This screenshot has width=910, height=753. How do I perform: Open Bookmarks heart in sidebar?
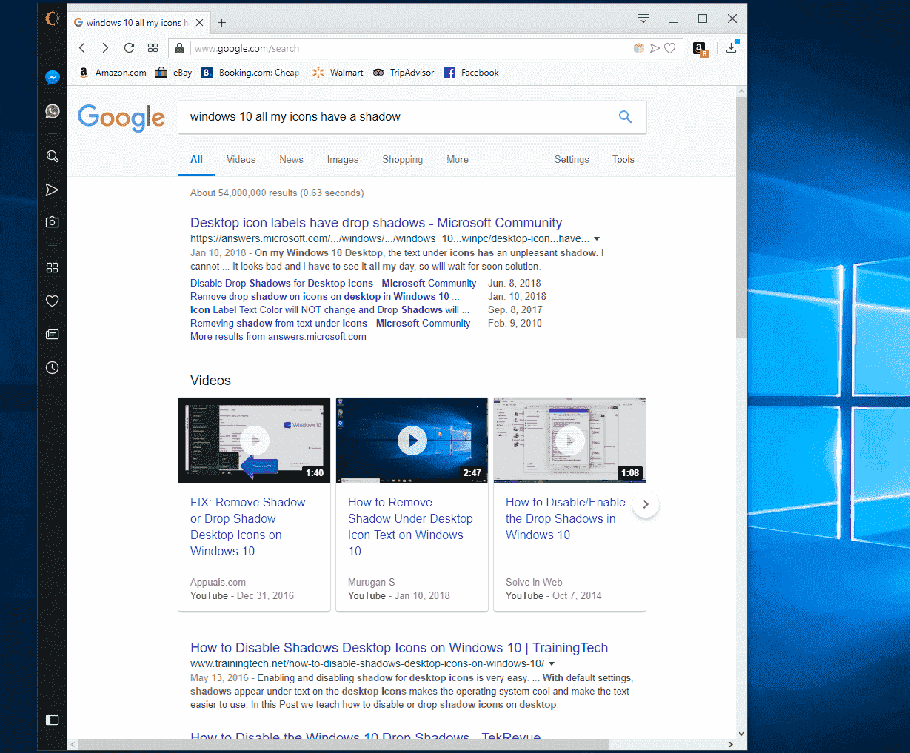coord(52,301)
